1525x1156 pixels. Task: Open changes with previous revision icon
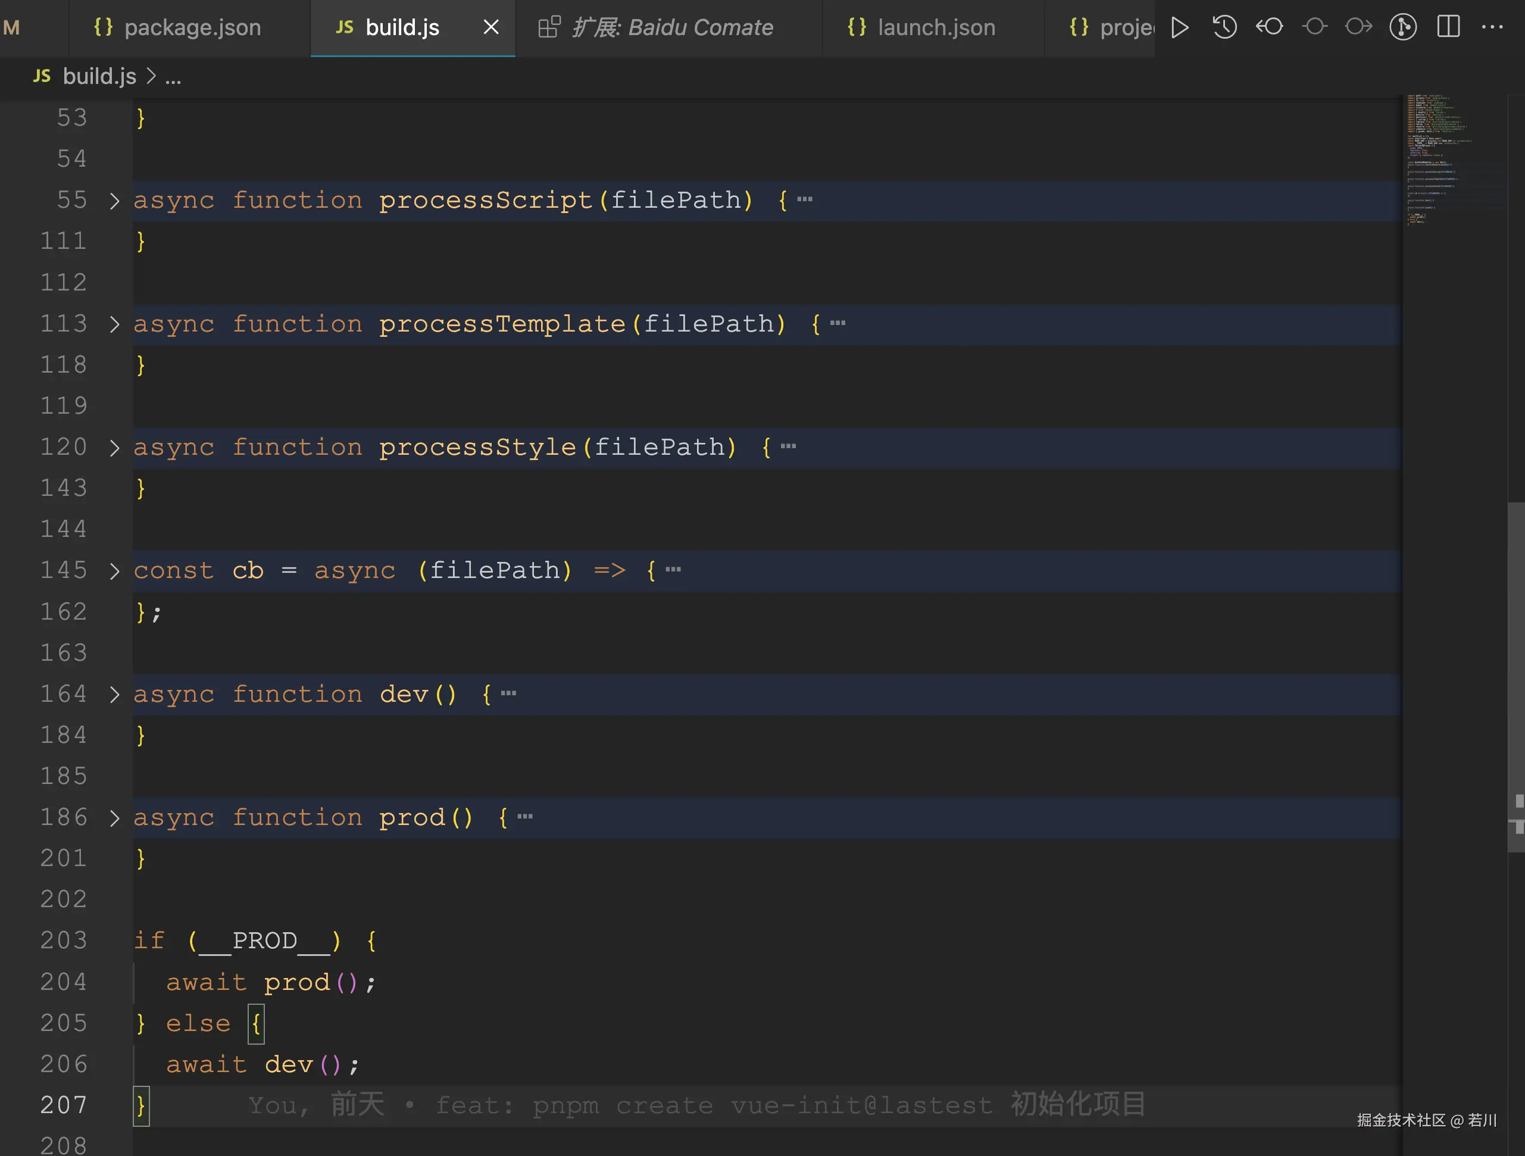pyautogui.click(x=1269, y=27)
